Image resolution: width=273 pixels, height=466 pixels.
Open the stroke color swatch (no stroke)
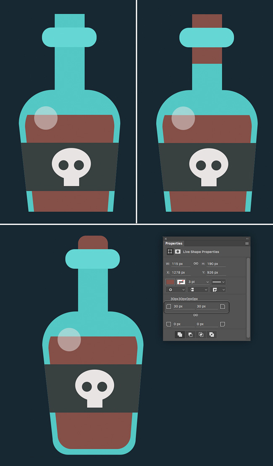(181, 282)
